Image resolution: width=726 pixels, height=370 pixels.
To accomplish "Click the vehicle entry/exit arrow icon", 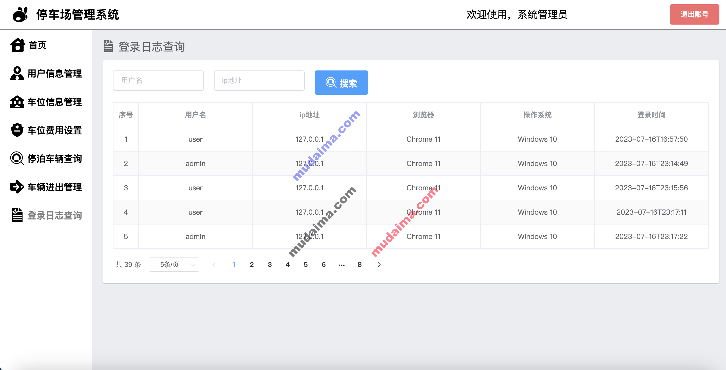I will 17,187.
